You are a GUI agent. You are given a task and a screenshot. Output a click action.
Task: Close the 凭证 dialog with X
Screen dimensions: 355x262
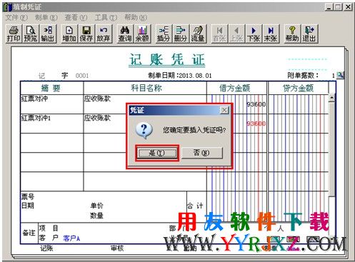point(224,110)
